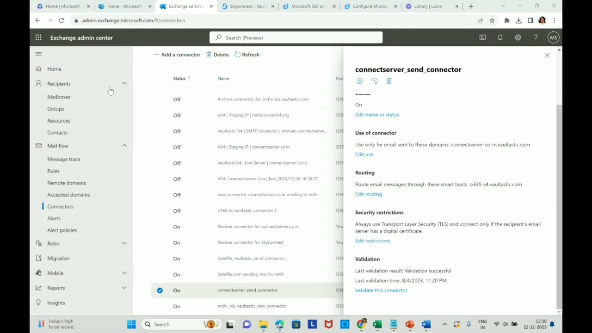This screenshot has width=592, height=333.
Task: Click the validate connector circular arrow icon
Action: (374, 81)
